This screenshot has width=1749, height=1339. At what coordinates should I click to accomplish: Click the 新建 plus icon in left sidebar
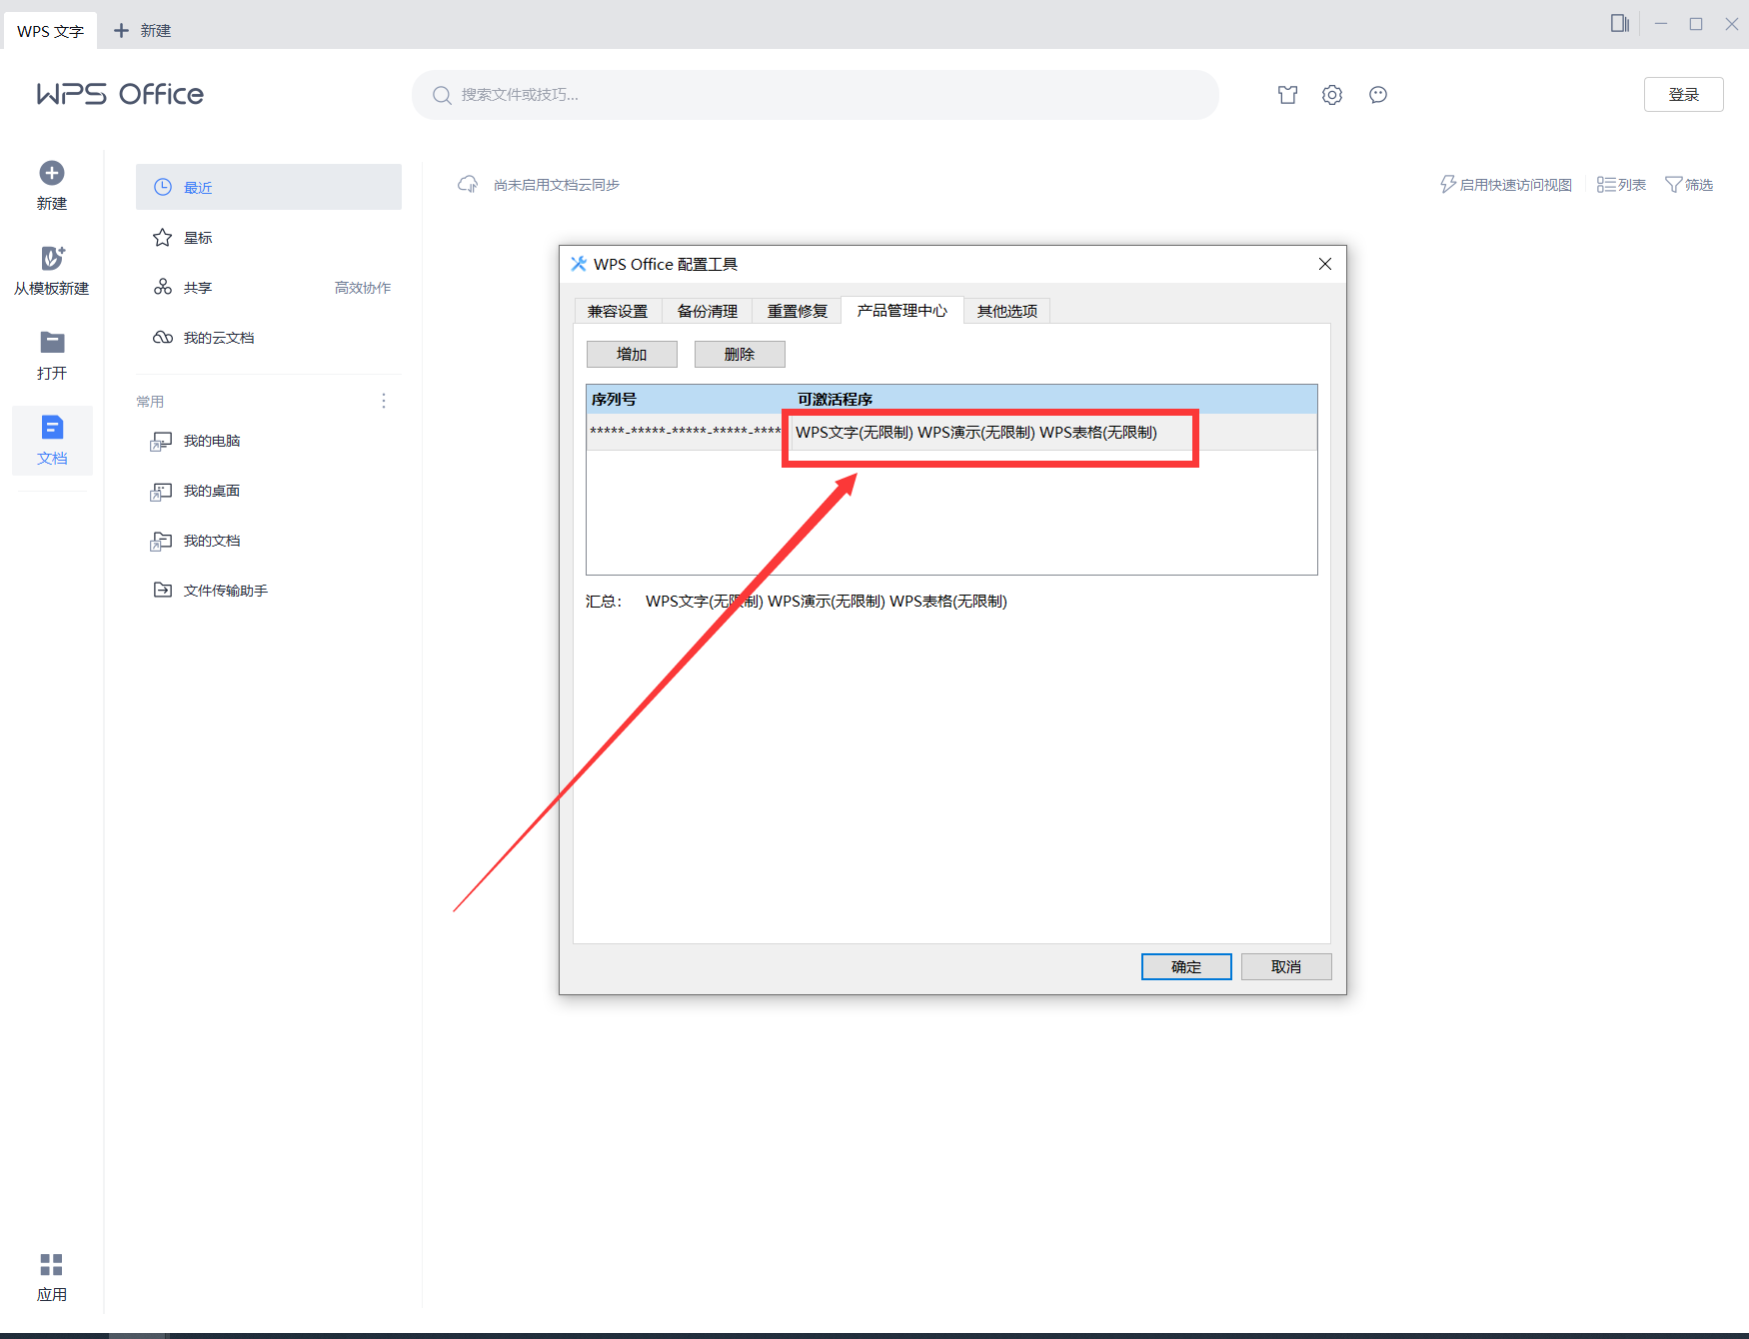pyautogui.click(x=52, y=173)
